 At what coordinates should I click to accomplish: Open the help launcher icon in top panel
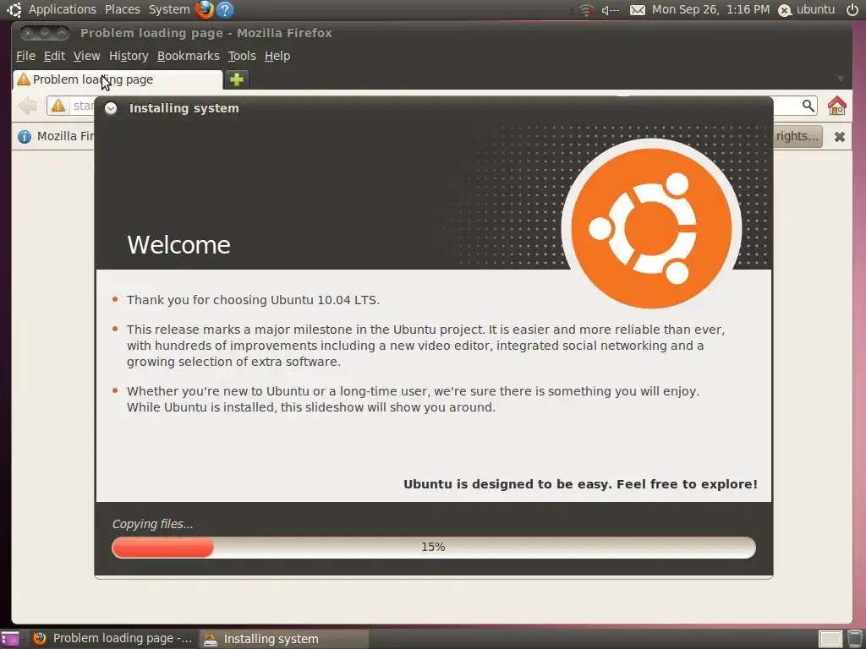click(x=225, y=9)
